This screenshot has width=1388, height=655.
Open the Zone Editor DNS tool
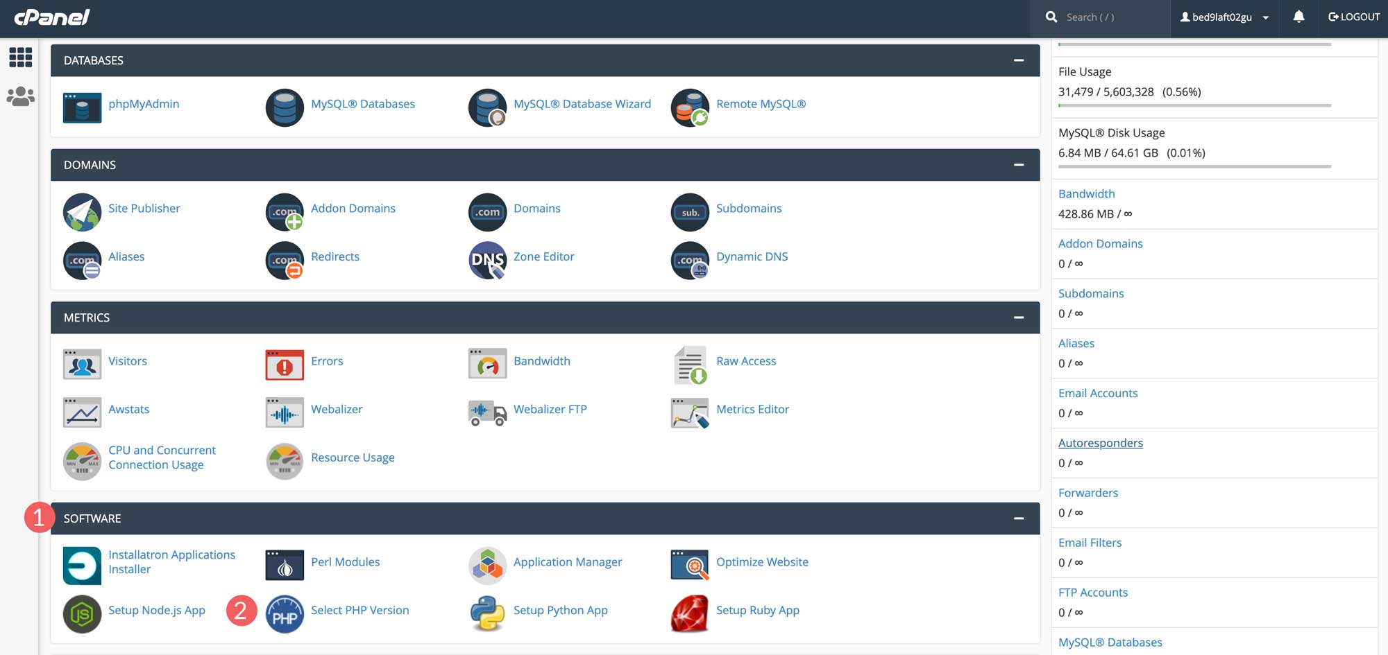pos(544,256)
